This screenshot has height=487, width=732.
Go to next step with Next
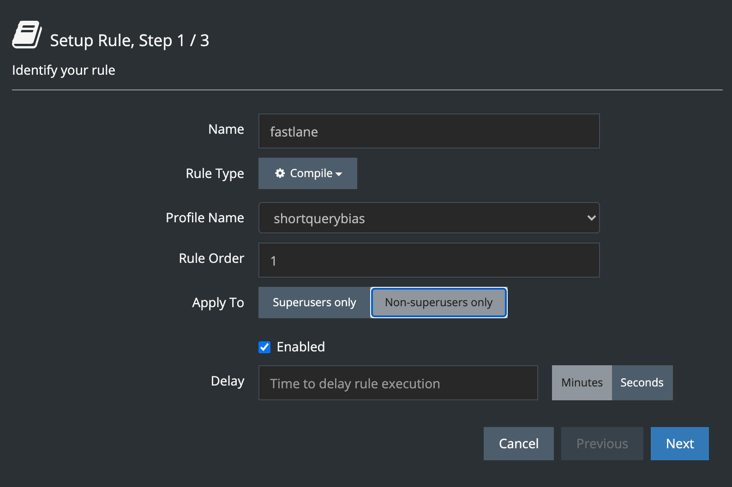(x=679, y=444)
